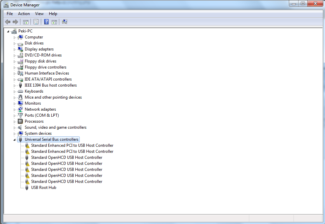The height and width of the screenshot is (224, 325).
Task: Click the Back arrow toolbar button
Action: pyautogui.click(x=8, y=22)
